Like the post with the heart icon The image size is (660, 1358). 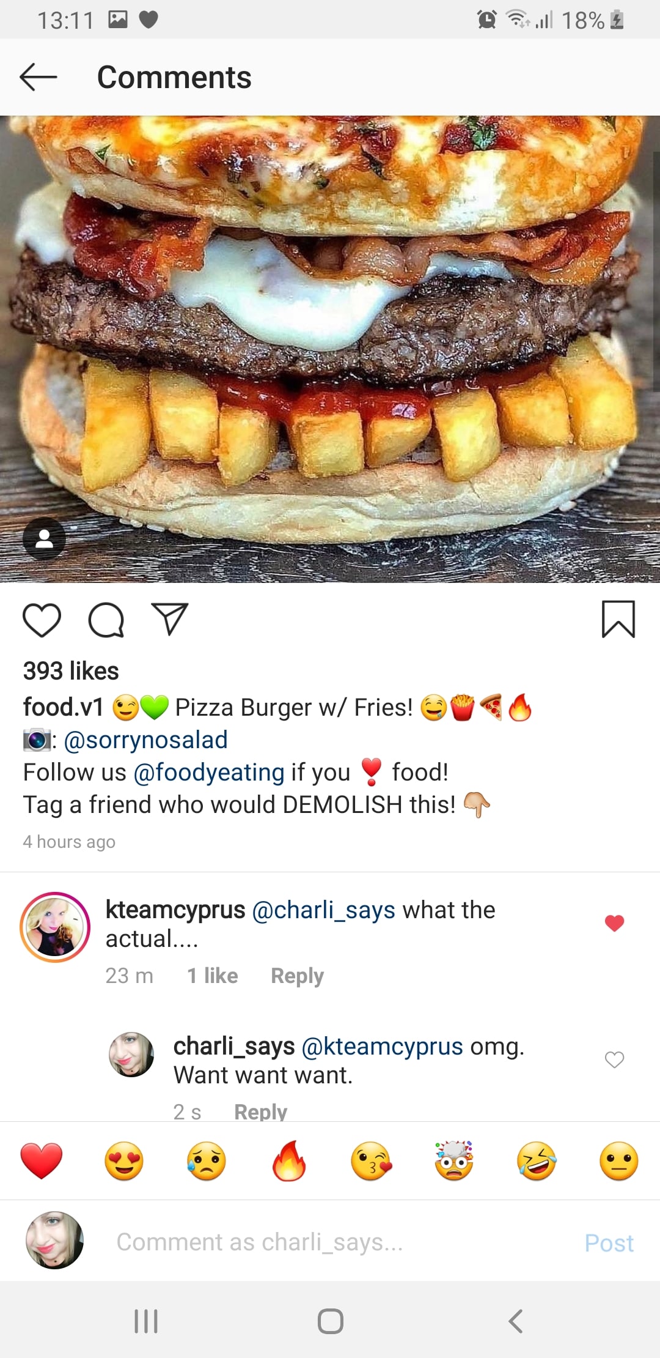pos(42,620)
